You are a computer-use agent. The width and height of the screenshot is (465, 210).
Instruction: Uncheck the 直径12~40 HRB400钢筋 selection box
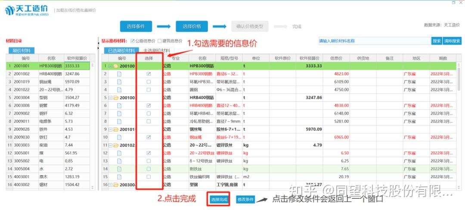pos(149,106)
